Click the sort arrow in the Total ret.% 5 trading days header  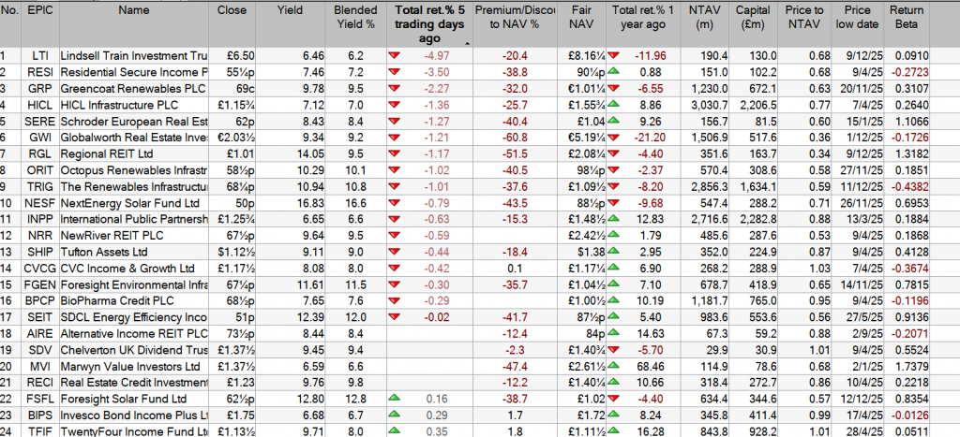pyautogui.click(x=466, y=43)
